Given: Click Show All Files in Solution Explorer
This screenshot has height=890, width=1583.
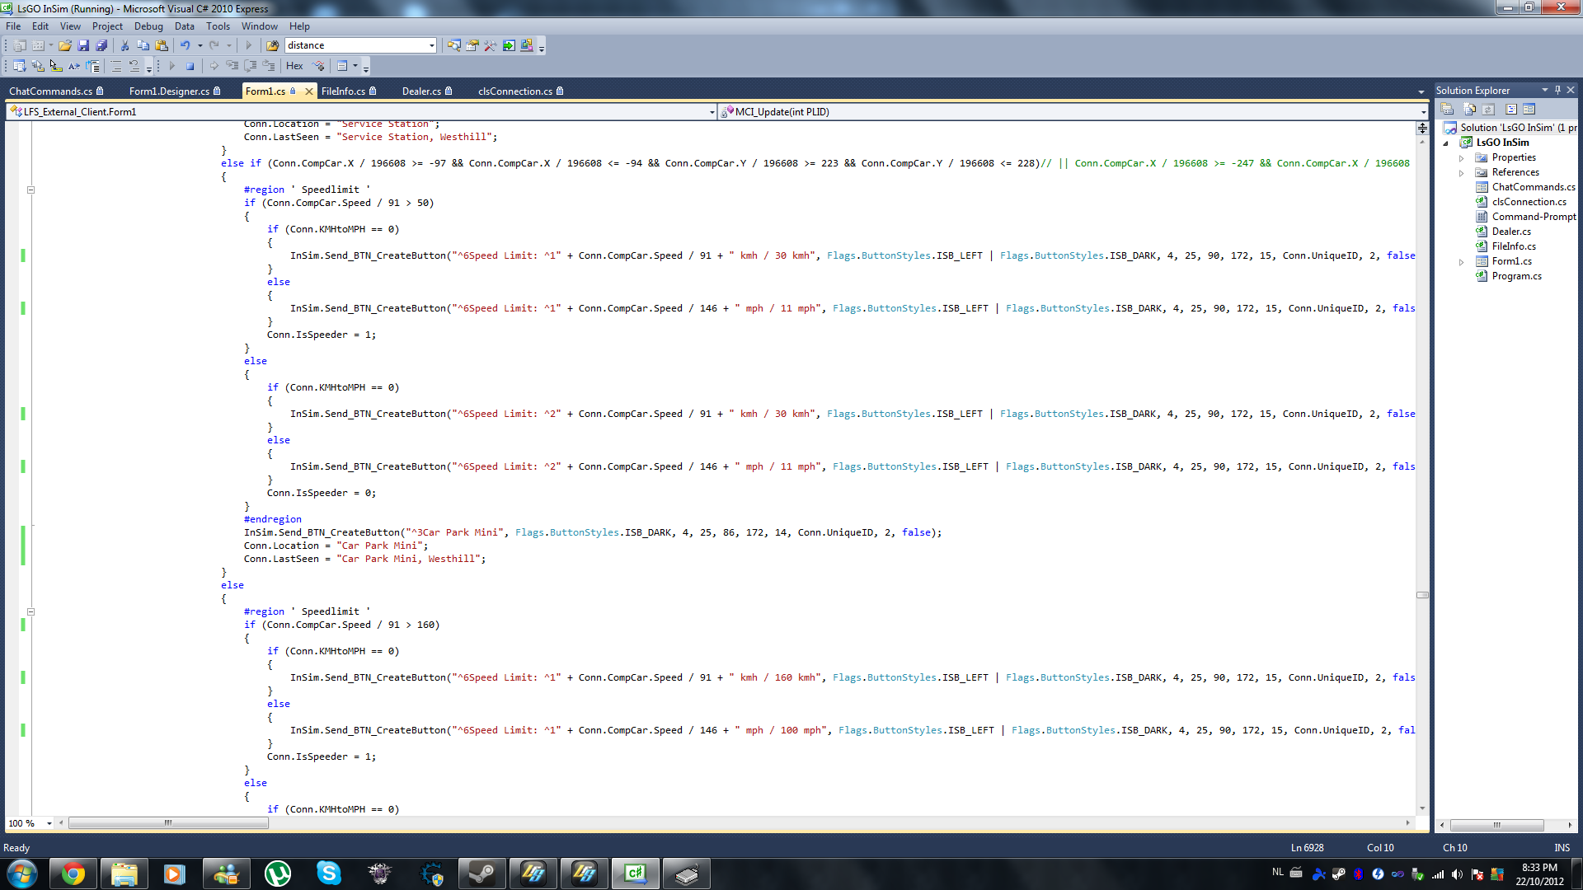Looking at the screenshot, I should [x=1469, y=109].
